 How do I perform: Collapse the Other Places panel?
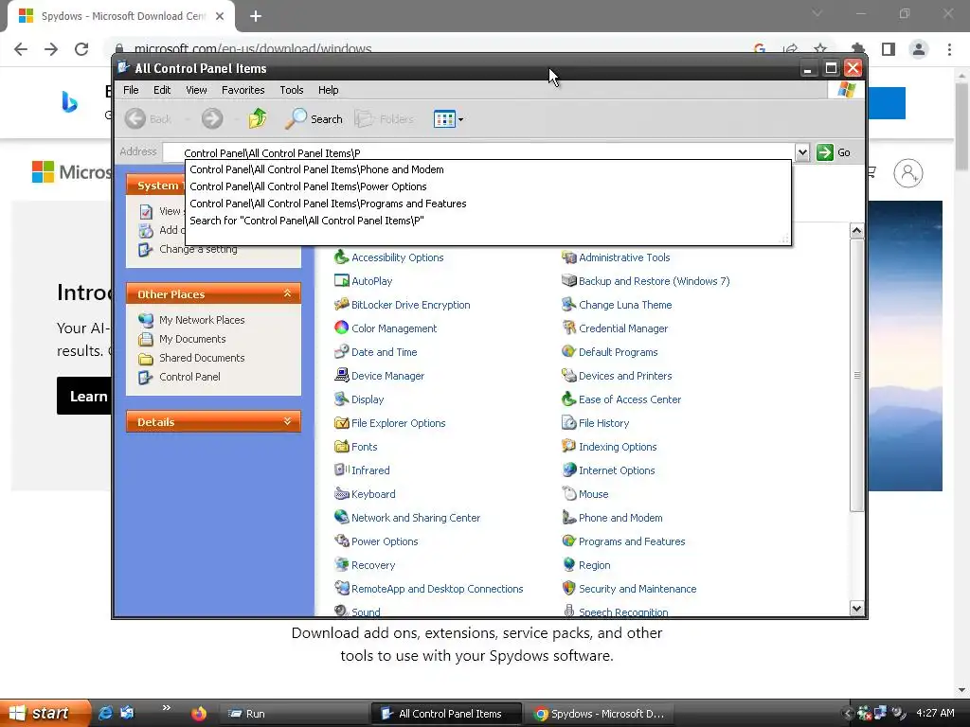coord(287,293)
